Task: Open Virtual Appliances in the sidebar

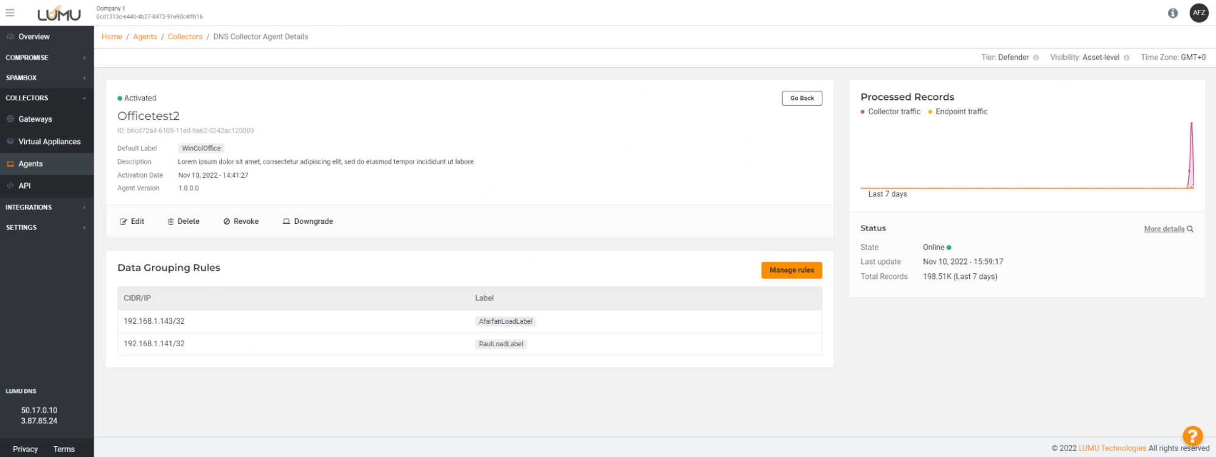Action: (x=49, y=142)
